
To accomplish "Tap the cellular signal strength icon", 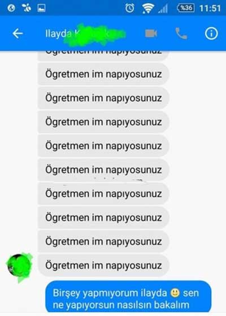I will (x=163, y=8).
